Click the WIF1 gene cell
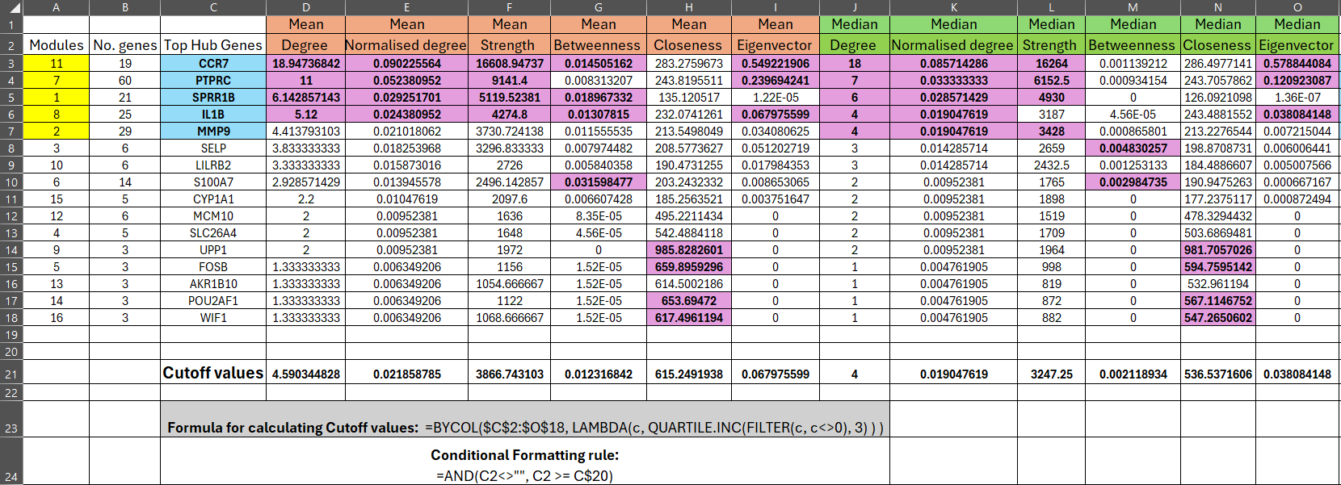 coord(213,318)
